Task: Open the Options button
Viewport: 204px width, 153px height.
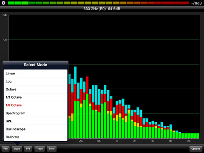Action: pos(196,149)
